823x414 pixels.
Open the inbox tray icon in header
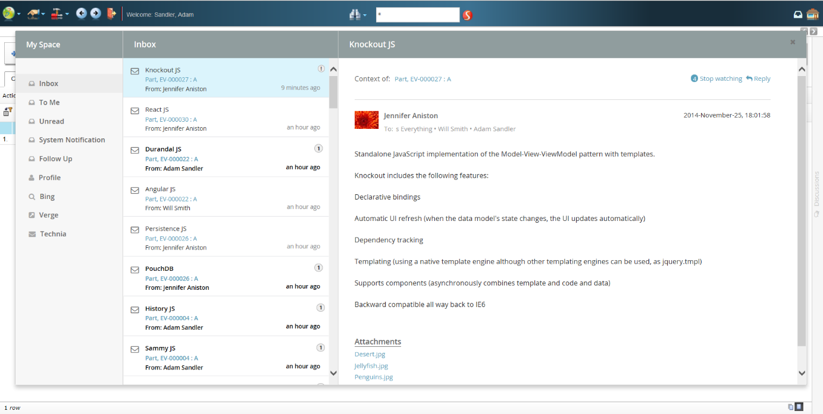pos(798,15)
